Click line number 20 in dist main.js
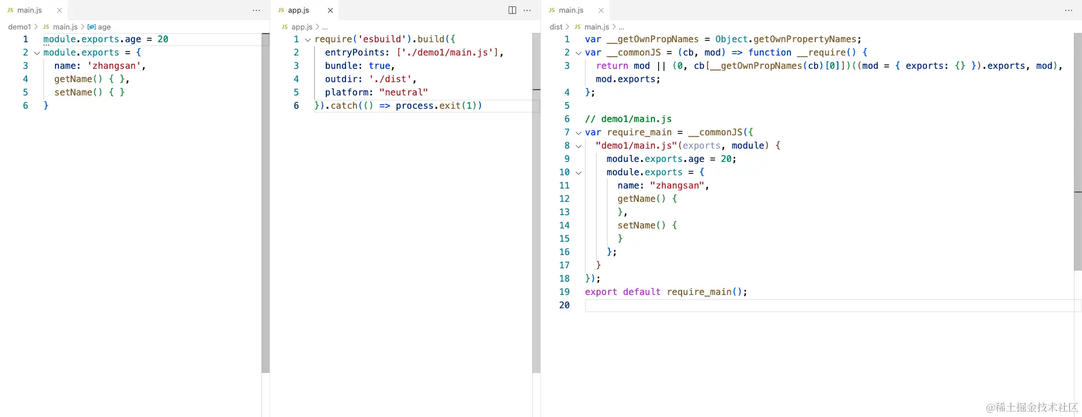Screen dimensions: 1082x417 click(564, 305)
